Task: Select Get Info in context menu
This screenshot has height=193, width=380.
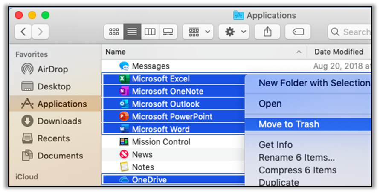Action: [x=276, y=145]
